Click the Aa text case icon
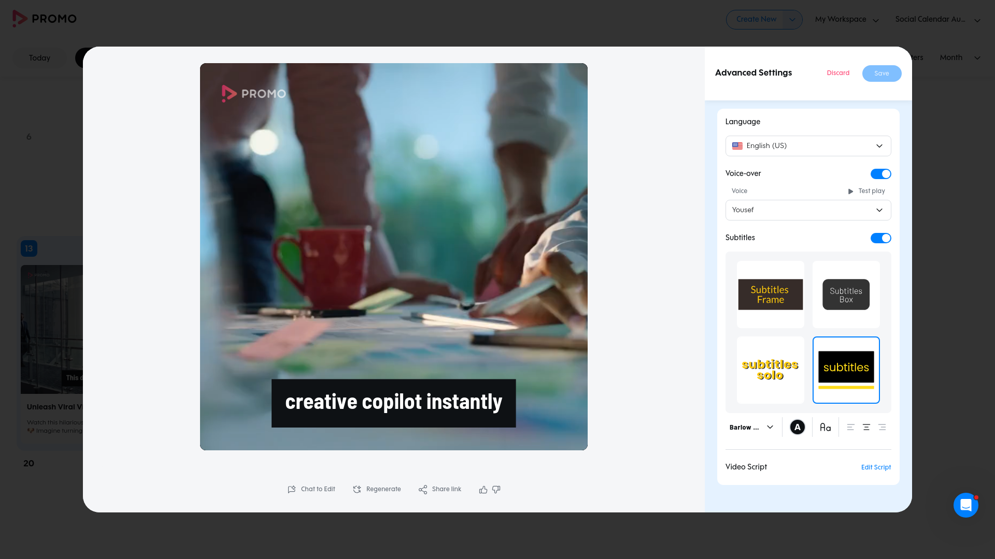The image size is (995, 559). tap(825, 428)
